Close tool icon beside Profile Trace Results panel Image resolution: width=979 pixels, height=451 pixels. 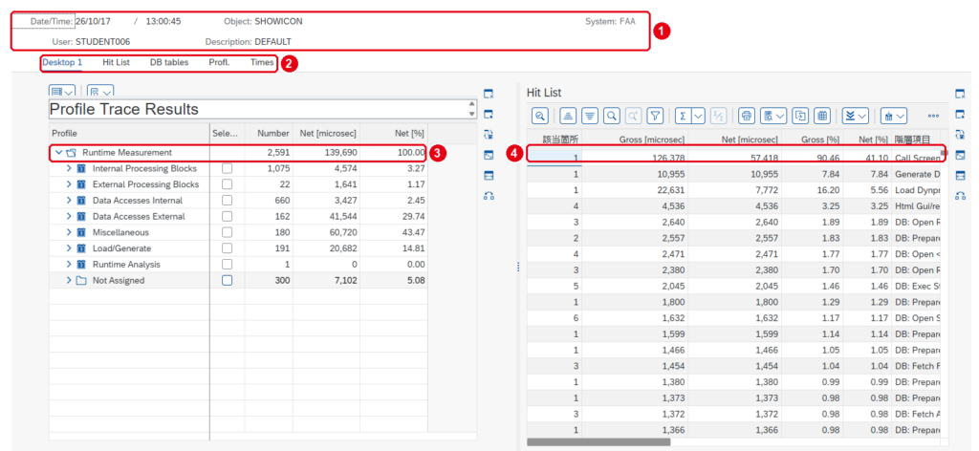(x=489, y=94)
